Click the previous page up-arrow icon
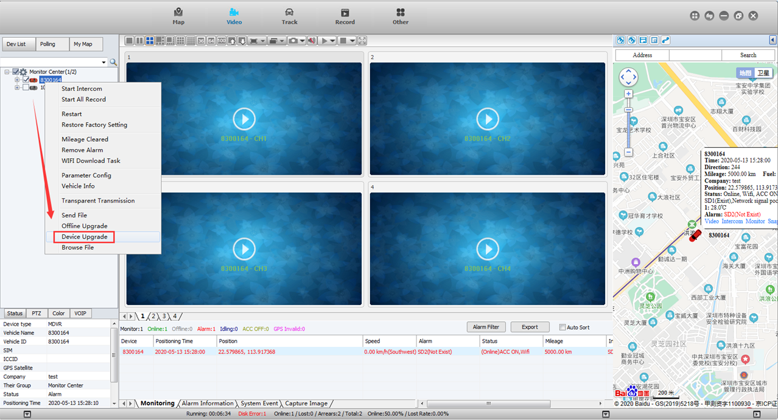The width and height of the screenshot is (778, 420). point(232,41)
